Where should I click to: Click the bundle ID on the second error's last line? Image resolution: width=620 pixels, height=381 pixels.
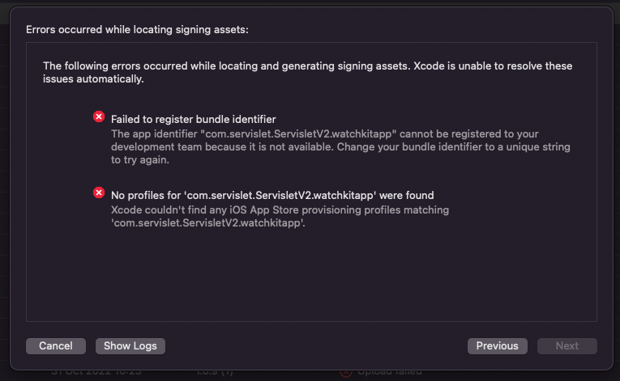click(207, 223)
